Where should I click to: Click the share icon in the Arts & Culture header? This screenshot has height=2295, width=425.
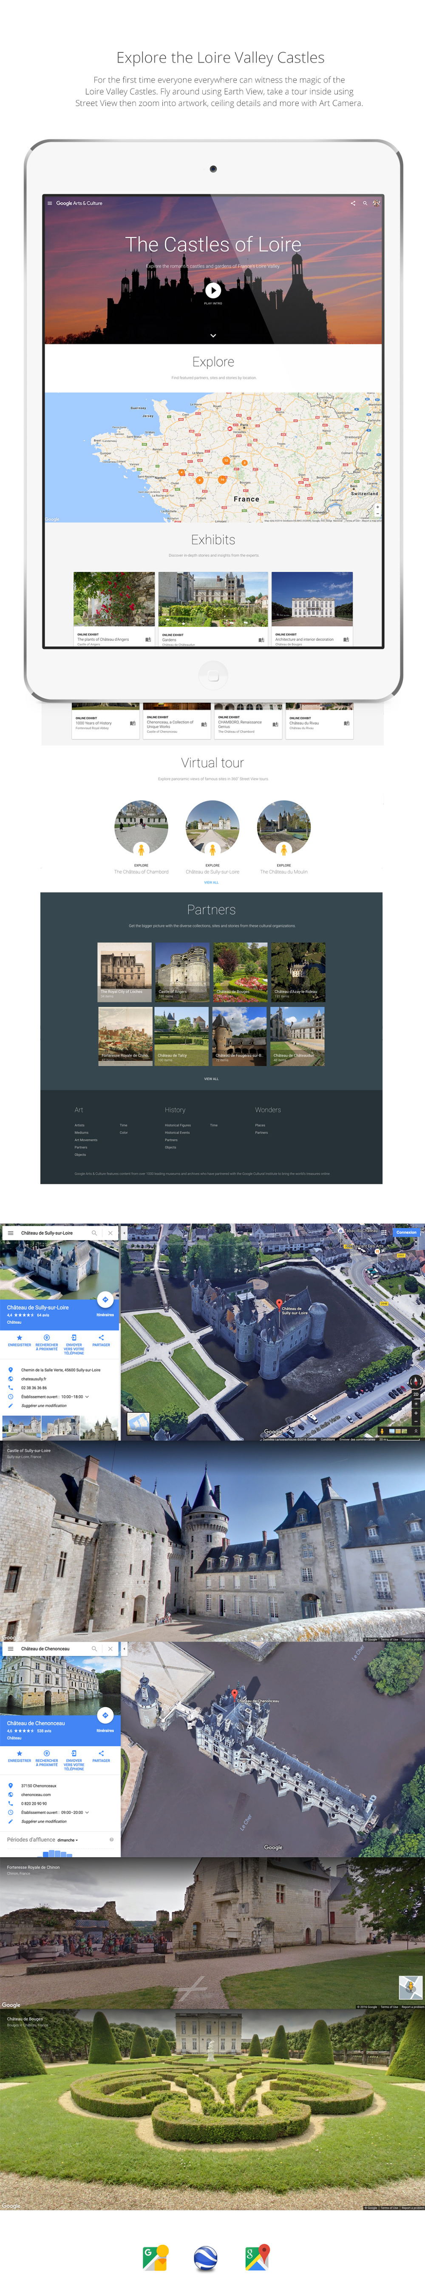(x=353, y=203)
